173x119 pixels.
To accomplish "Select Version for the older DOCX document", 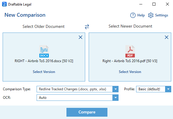I will 44,72.
